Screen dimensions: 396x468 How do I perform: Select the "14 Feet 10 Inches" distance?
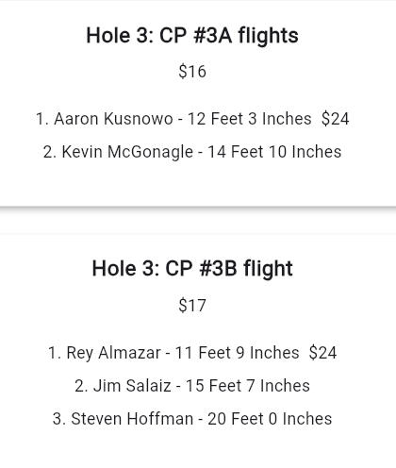tap(274, 152)
